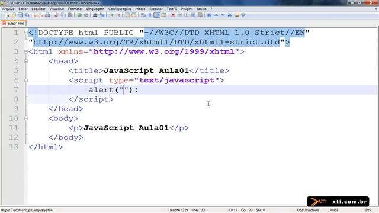Close document with menu bar X
This screenshot has height=213, width=379.
point(376,9)
